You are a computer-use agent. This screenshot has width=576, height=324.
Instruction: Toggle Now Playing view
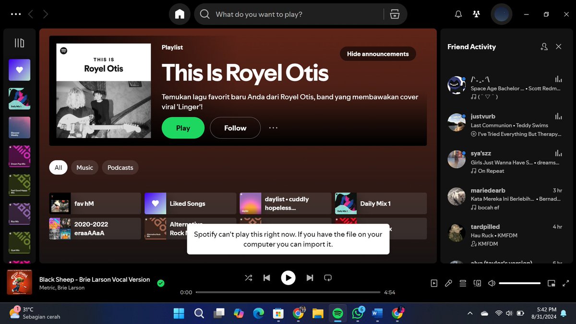pyautogui.click(x=434, y=283)
